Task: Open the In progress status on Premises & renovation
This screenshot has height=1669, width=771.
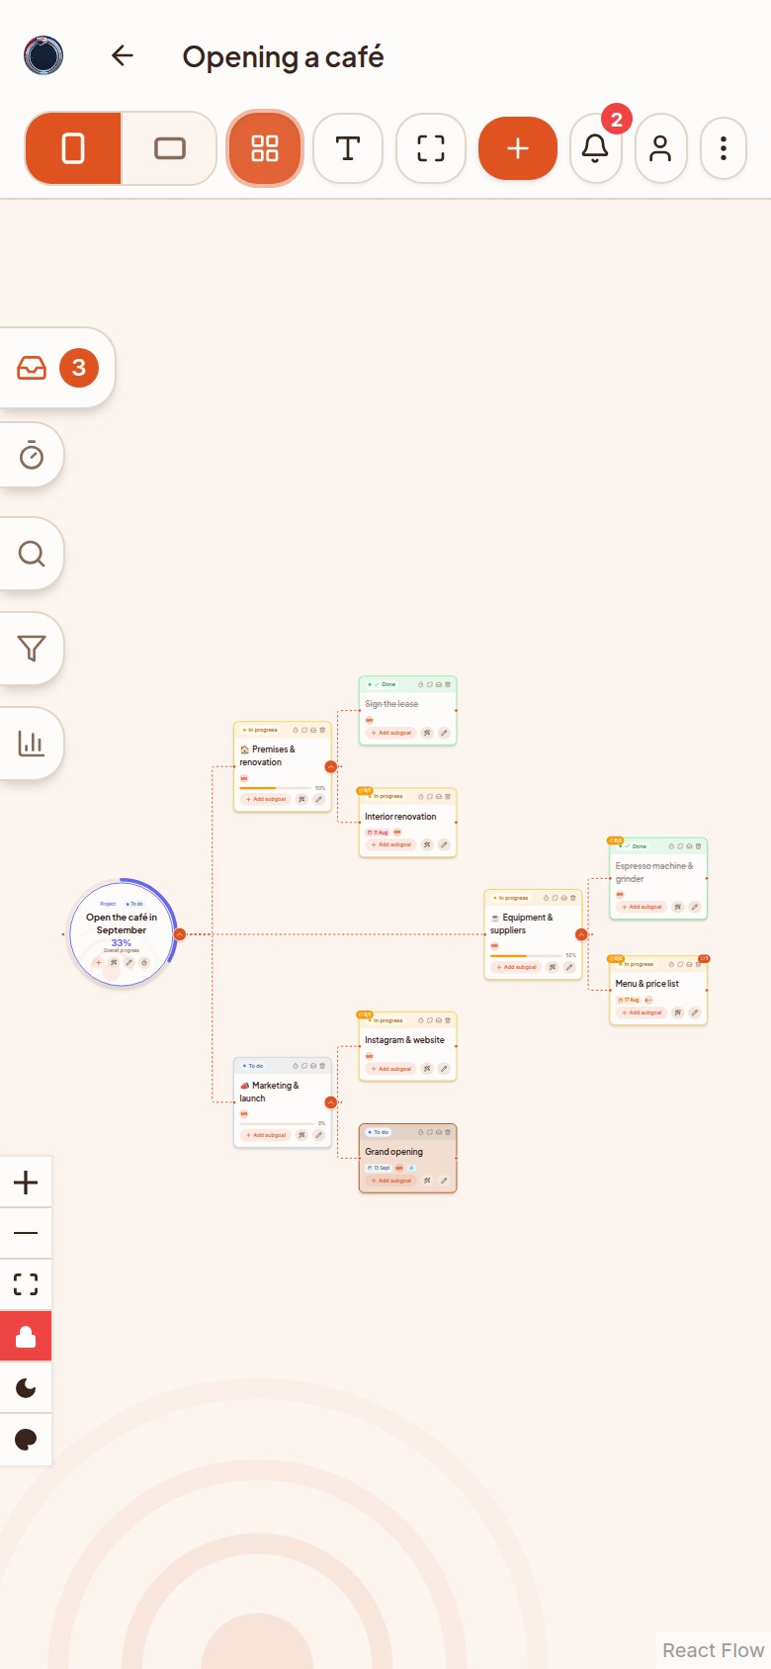Action: pyautogui.click(x=260, y=730)
